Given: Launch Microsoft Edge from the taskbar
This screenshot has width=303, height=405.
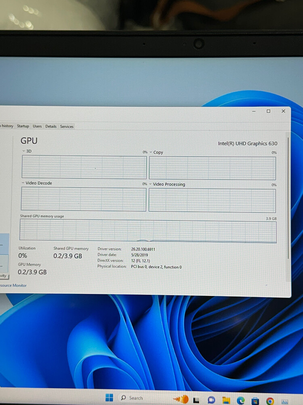Looking at the screenshot, I should 241,401.
